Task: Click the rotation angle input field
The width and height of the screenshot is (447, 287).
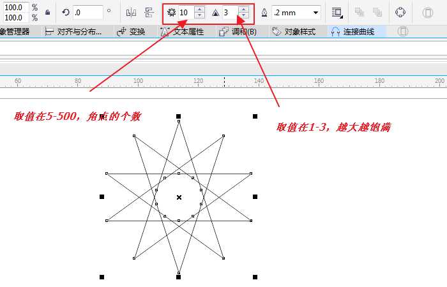Action: pos(88,13)
